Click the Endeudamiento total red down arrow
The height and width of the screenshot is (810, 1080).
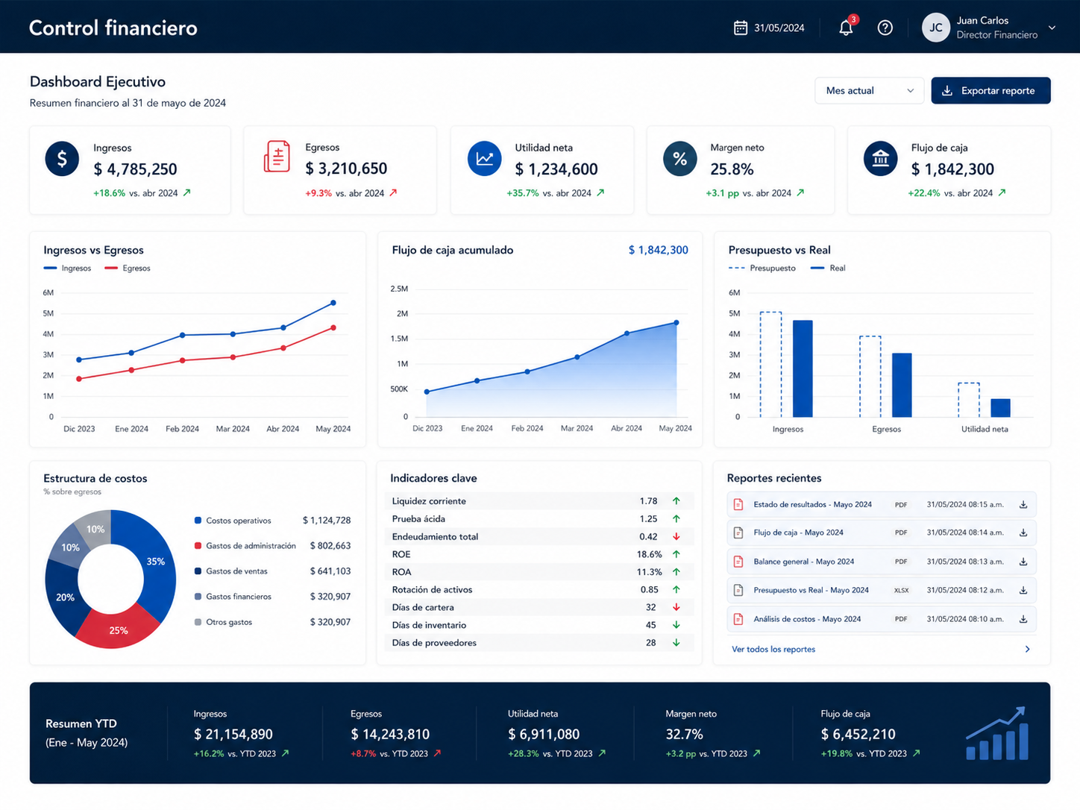click(x=676, y=536)
